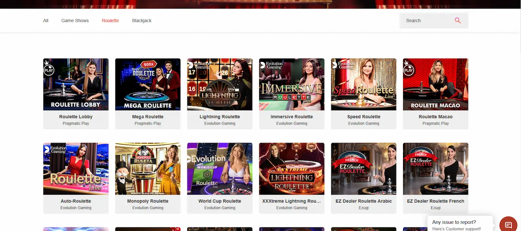Viewport: 521px width, 231px height.
Task: Click the Speed Roulette title text
Action: pyautogui.click(x=363, y=117)
